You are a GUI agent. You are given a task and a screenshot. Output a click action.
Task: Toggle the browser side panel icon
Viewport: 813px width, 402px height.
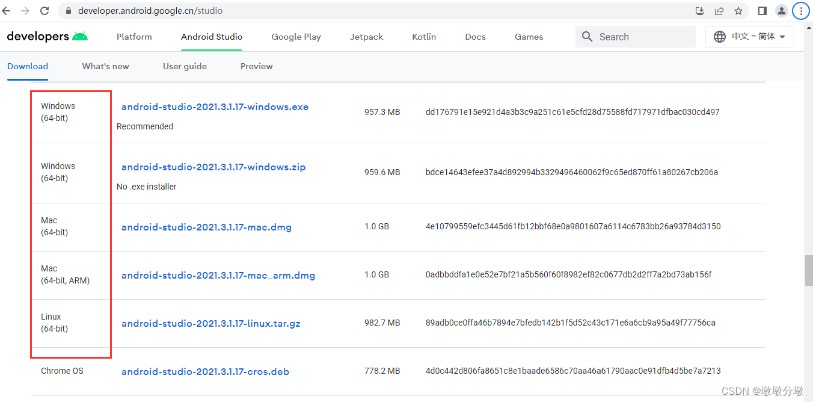(762, 11)
